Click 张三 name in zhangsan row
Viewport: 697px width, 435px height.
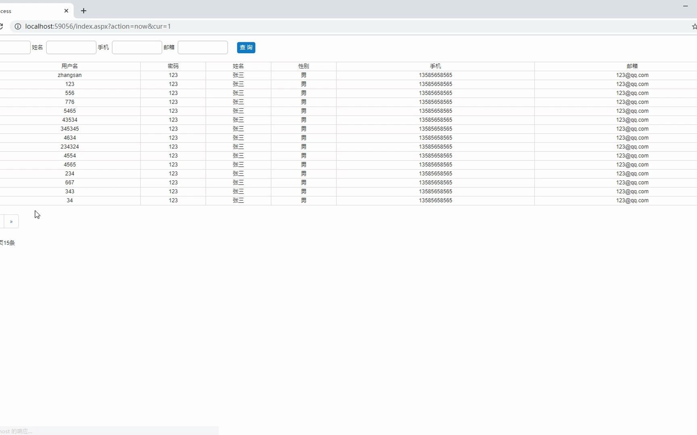point(238,75)
